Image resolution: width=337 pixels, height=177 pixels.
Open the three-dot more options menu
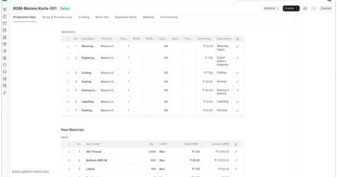[x=314, y=8]
